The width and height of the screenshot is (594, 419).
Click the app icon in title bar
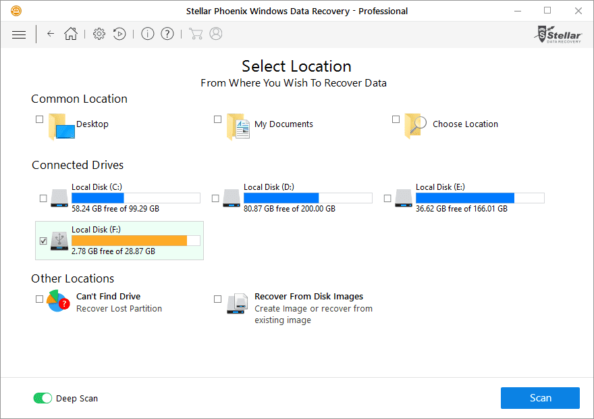[16, 11]
